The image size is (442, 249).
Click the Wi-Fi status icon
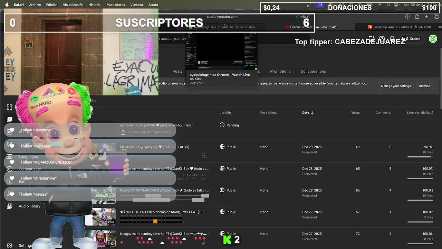click(x=380, y=5)
